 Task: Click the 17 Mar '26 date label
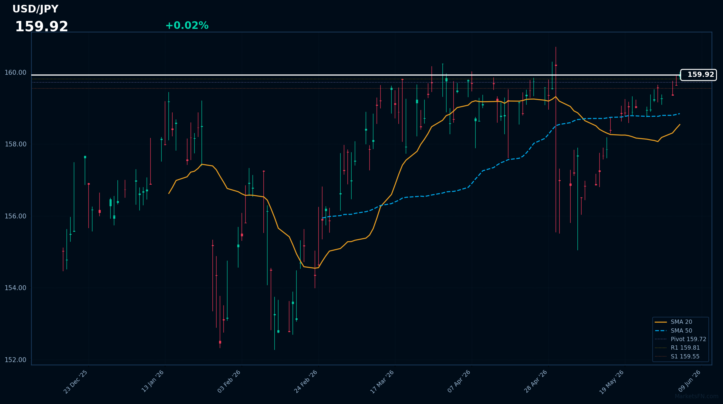click(382, 382)
